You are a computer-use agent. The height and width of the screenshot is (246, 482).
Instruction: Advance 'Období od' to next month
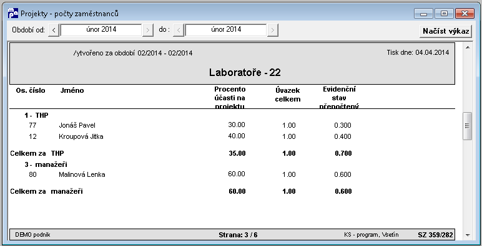pyautogui.click(x=148, y=30)
